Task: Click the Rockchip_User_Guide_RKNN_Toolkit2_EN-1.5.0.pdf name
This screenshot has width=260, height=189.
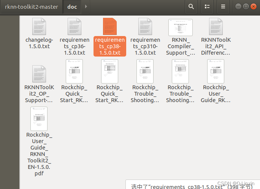Action: coord(39,154)
